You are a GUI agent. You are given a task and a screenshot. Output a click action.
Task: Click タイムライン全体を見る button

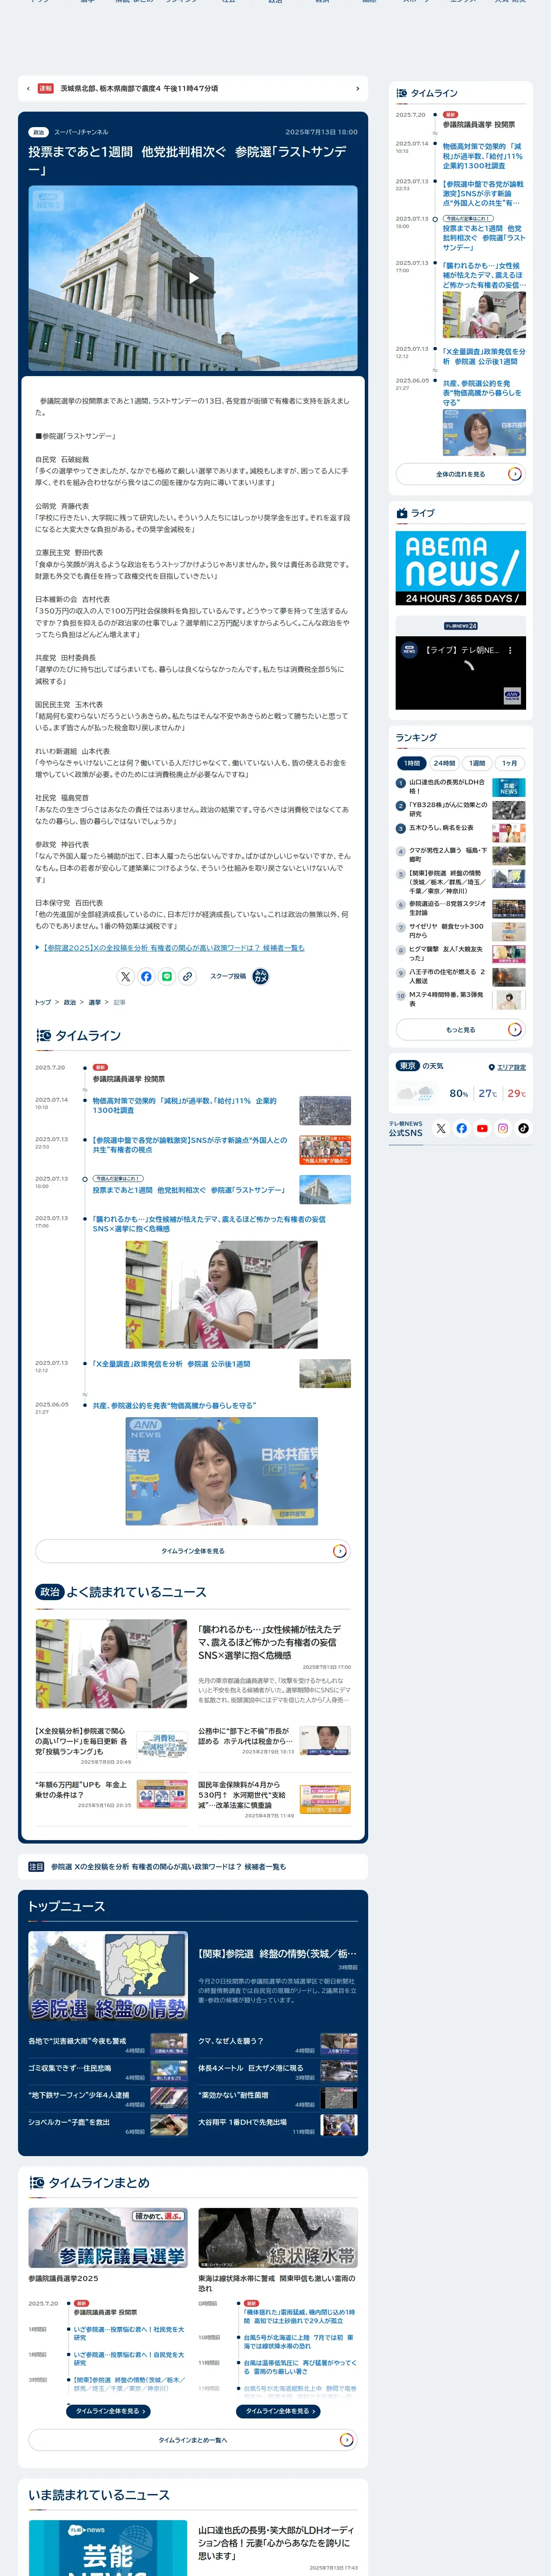pyautogui.click(x=193, y=1551)
